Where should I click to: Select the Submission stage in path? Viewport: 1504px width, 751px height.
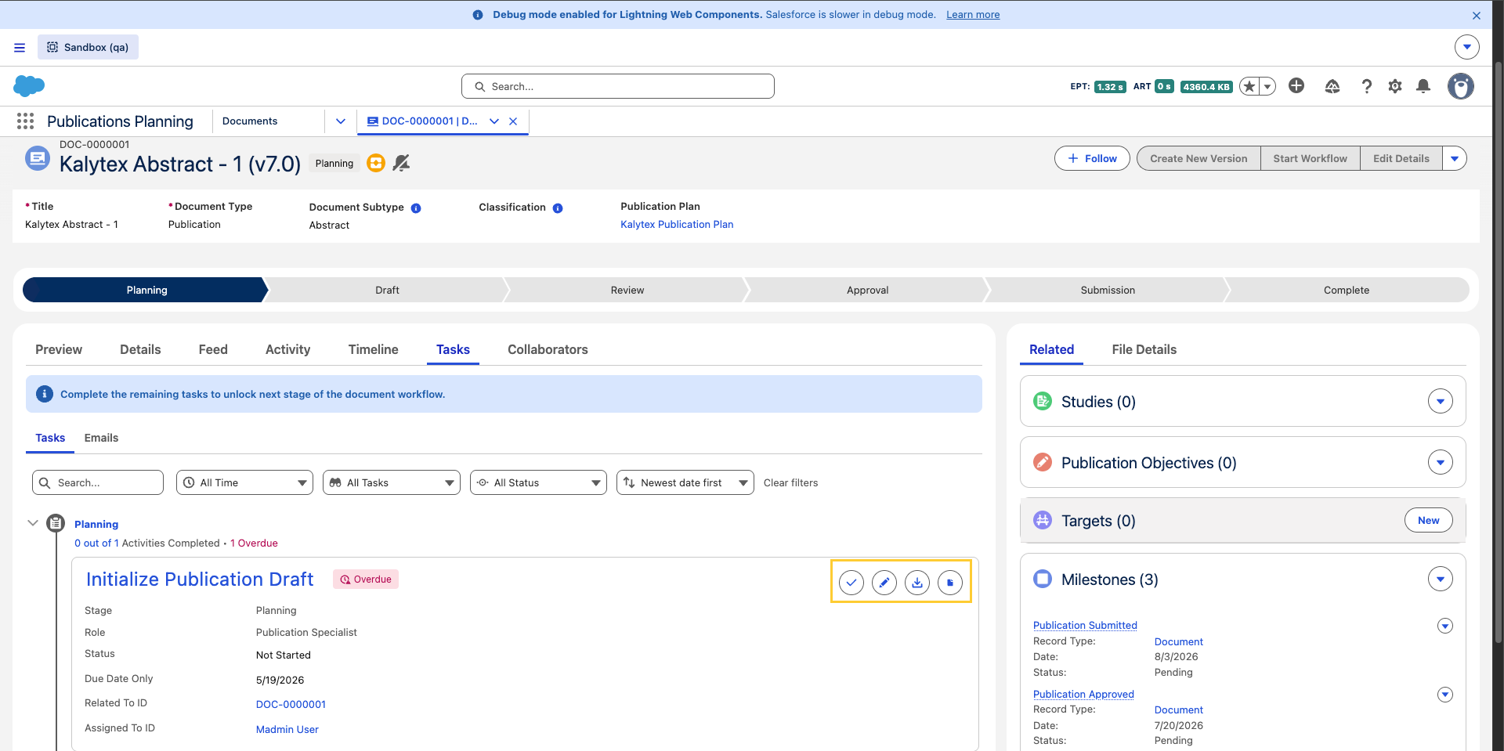point(1108,290)
